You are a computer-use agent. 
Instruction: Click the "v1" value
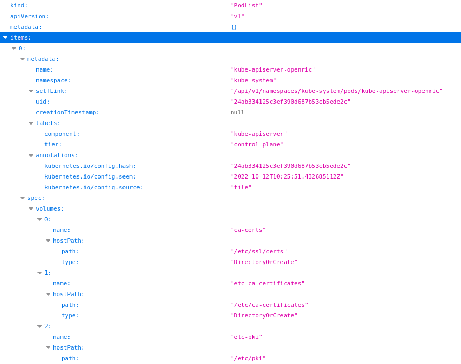(237, 16)
